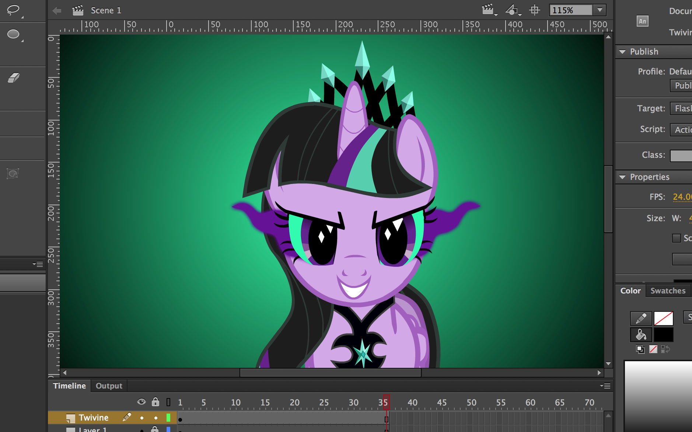The height and width of the screenshot is (432, 692).
Task: Open the zoom percentage dropdown
Action: tap(600, 10)
